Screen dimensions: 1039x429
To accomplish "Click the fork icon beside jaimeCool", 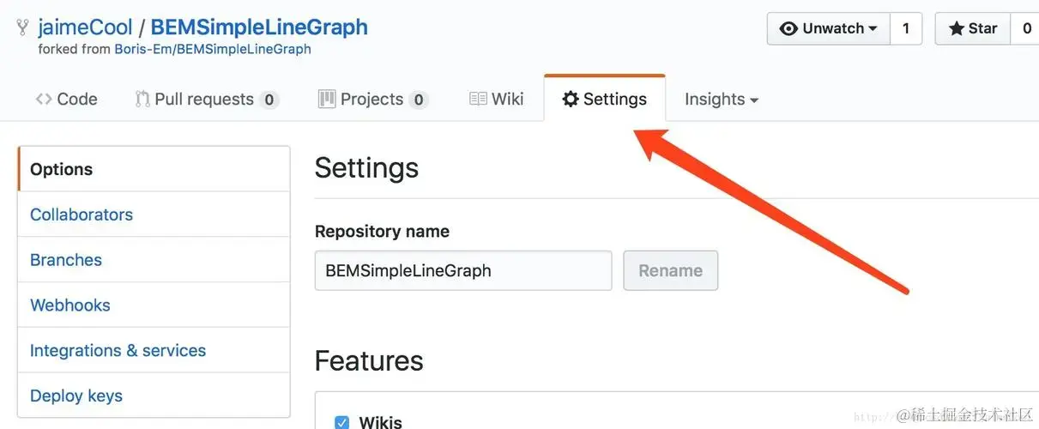I will pos(22,27).
